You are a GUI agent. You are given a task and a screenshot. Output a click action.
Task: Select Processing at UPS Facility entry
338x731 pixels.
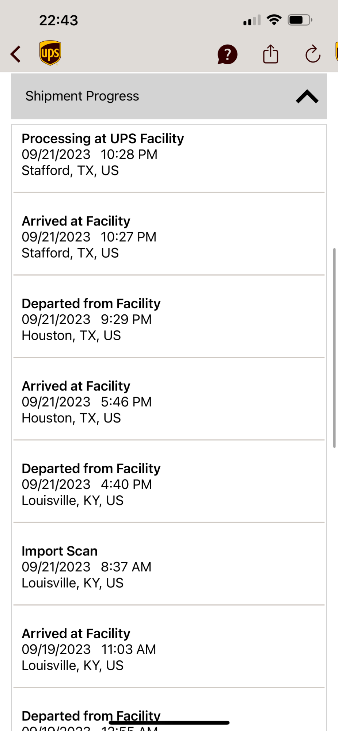pyautogui.click(x=169, y=158)
